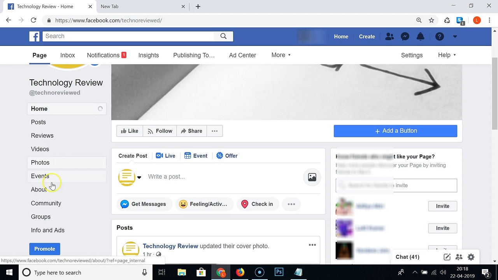Open Groups in left sidebar

click(x=67, y=217)
